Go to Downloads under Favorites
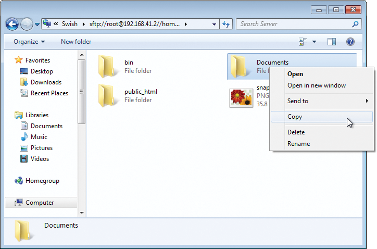Viewport: 377px width, 249px height. pos(46,82)
